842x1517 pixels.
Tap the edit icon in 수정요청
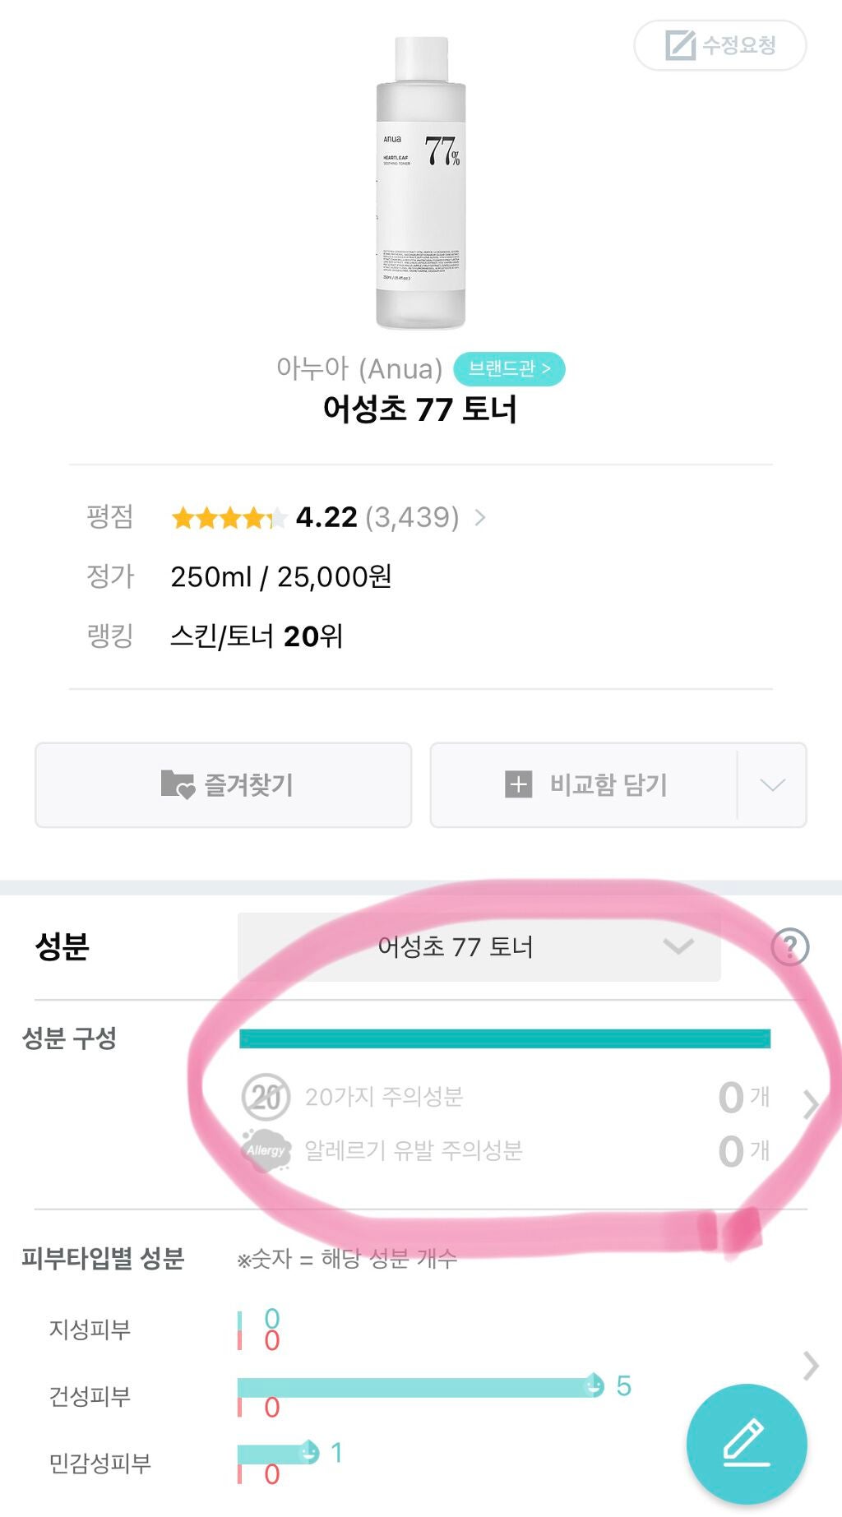point(680,45)
